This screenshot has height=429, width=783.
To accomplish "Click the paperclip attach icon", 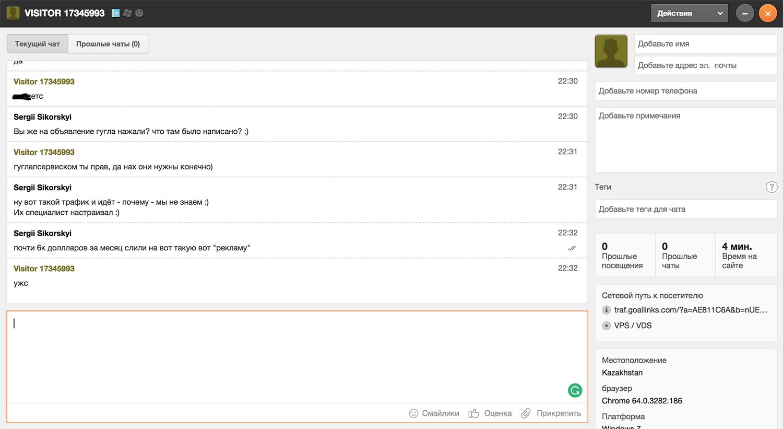I will point(526,413).
